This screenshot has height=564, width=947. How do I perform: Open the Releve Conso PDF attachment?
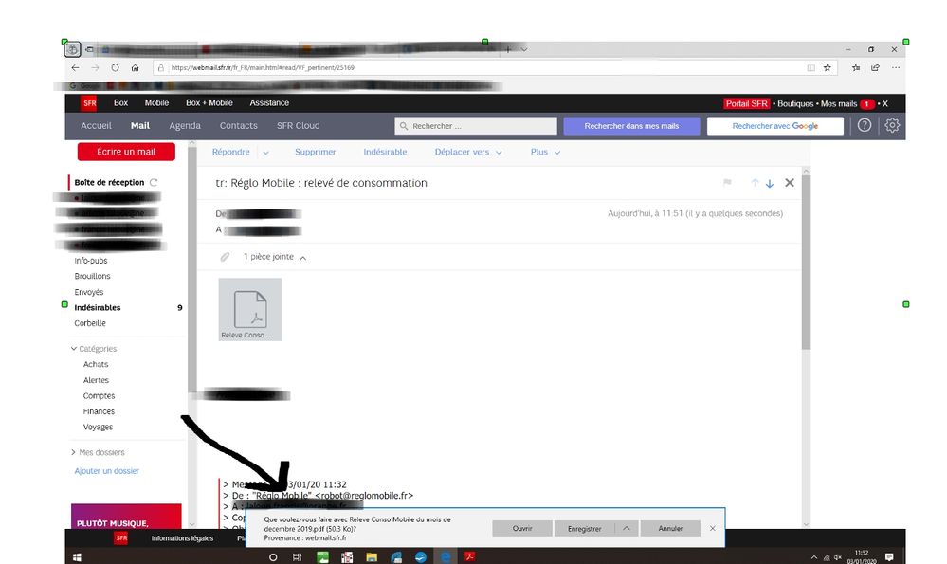tap(250, 309)
